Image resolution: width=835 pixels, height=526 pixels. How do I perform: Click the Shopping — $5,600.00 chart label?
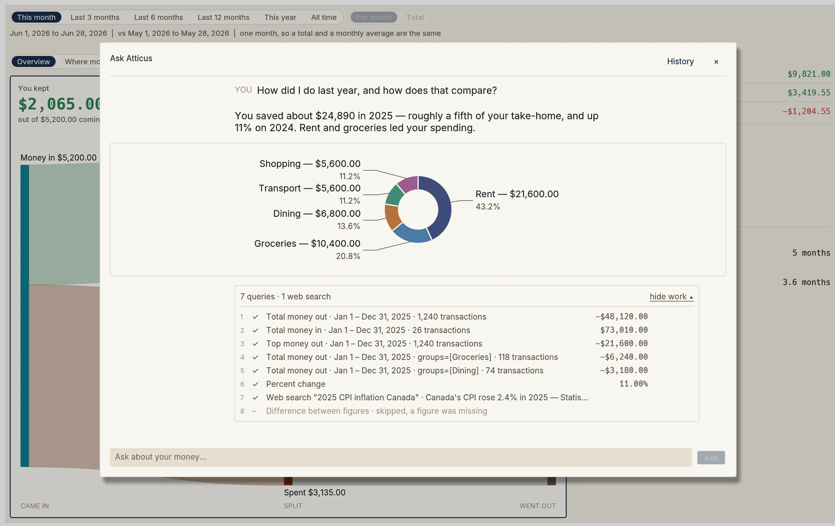click(310, 164)
